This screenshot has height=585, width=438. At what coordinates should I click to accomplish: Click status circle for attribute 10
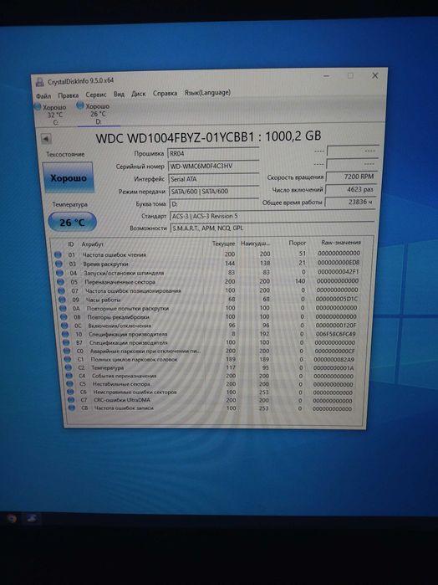click(65, 334)
